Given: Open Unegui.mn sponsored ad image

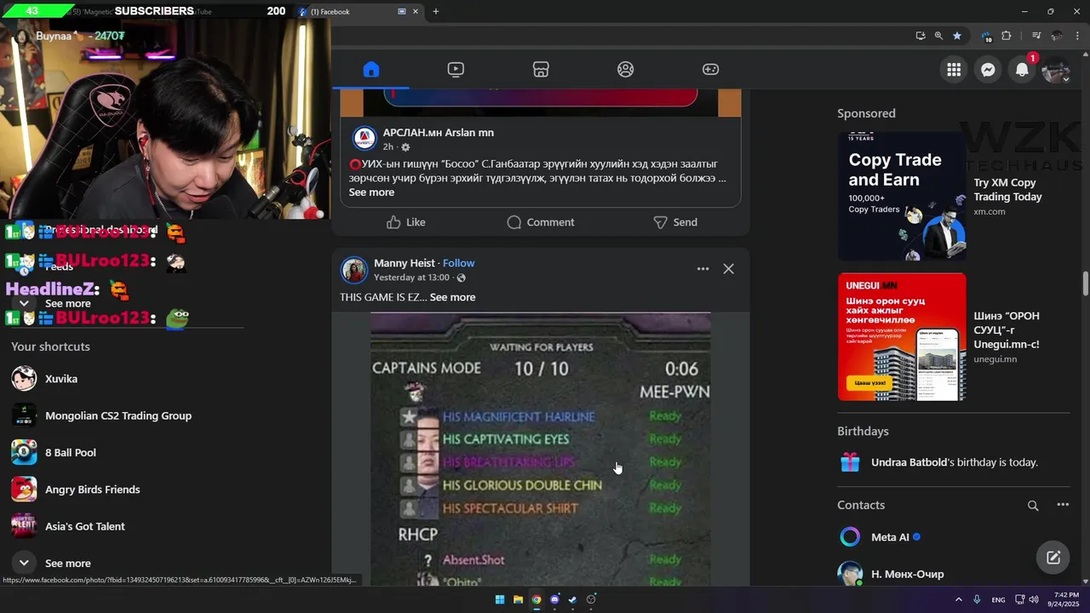Looking at the screenshot, I should pyautogui.click(x=902, y=336).
